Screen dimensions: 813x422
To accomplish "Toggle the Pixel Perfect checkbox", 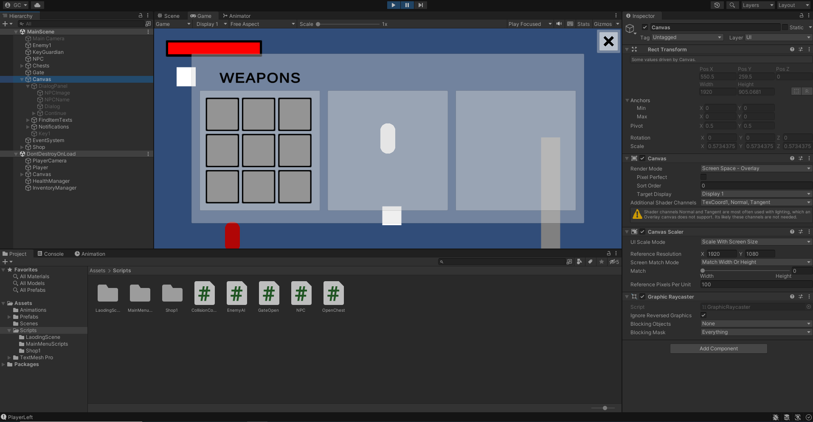I will pyautogui.click(x=703, y=177).
